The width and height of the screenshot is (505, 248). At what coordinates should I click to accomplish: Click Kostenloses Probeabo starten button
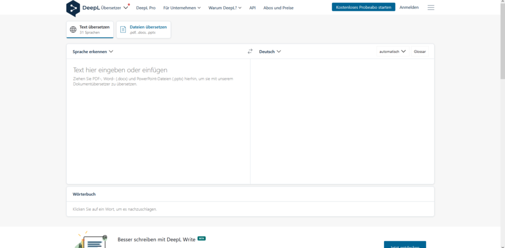(x=363, y=7)
